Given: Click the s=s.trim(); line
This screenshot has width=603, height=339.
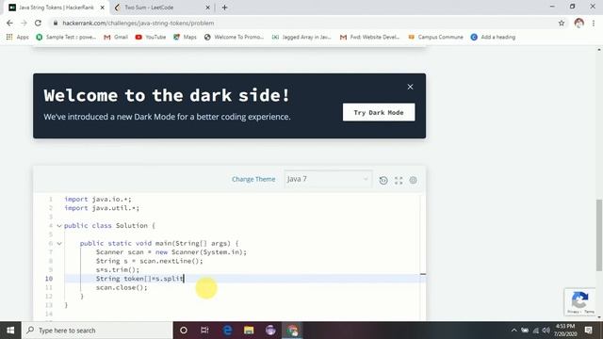Looking at the screenshot, I should point(118,270).
